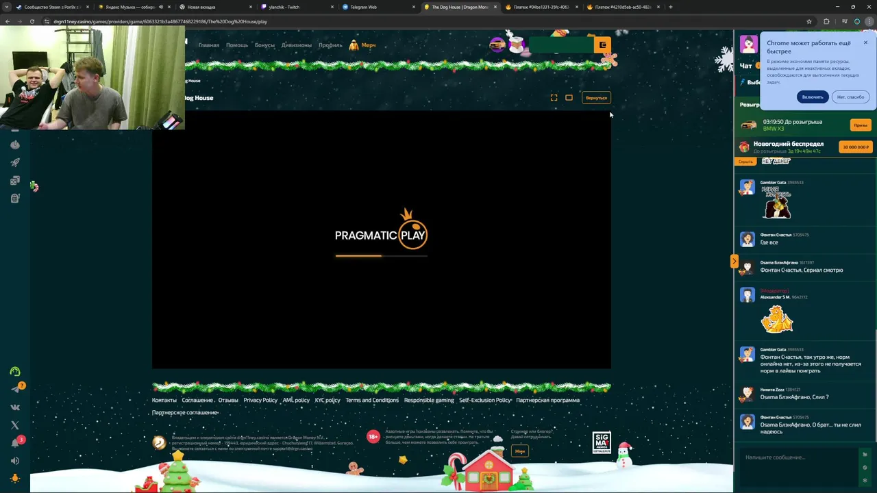
Task: Switch to Сообщество Steam browser tab
Action: [x=51, y=7]
